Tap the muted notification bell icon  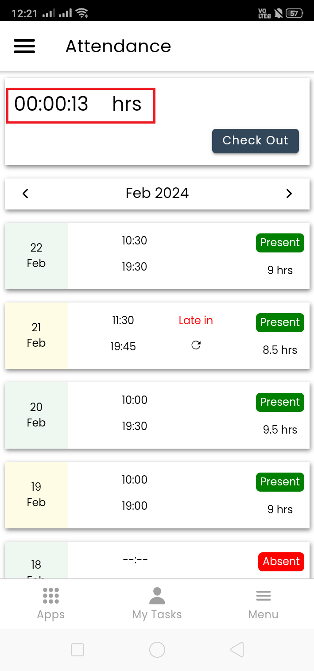(x=279, y=13)
